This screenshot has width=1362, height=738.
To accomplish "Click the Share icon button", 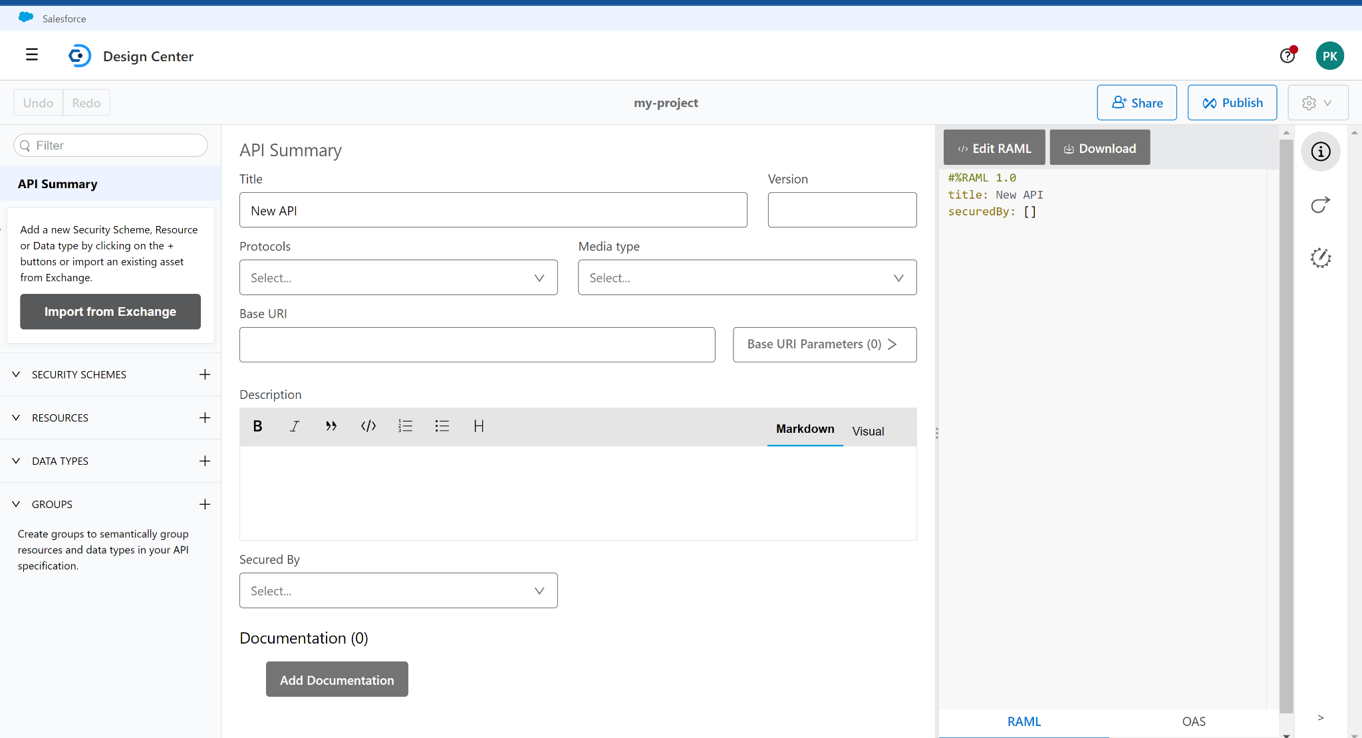I will point(1138,102).
